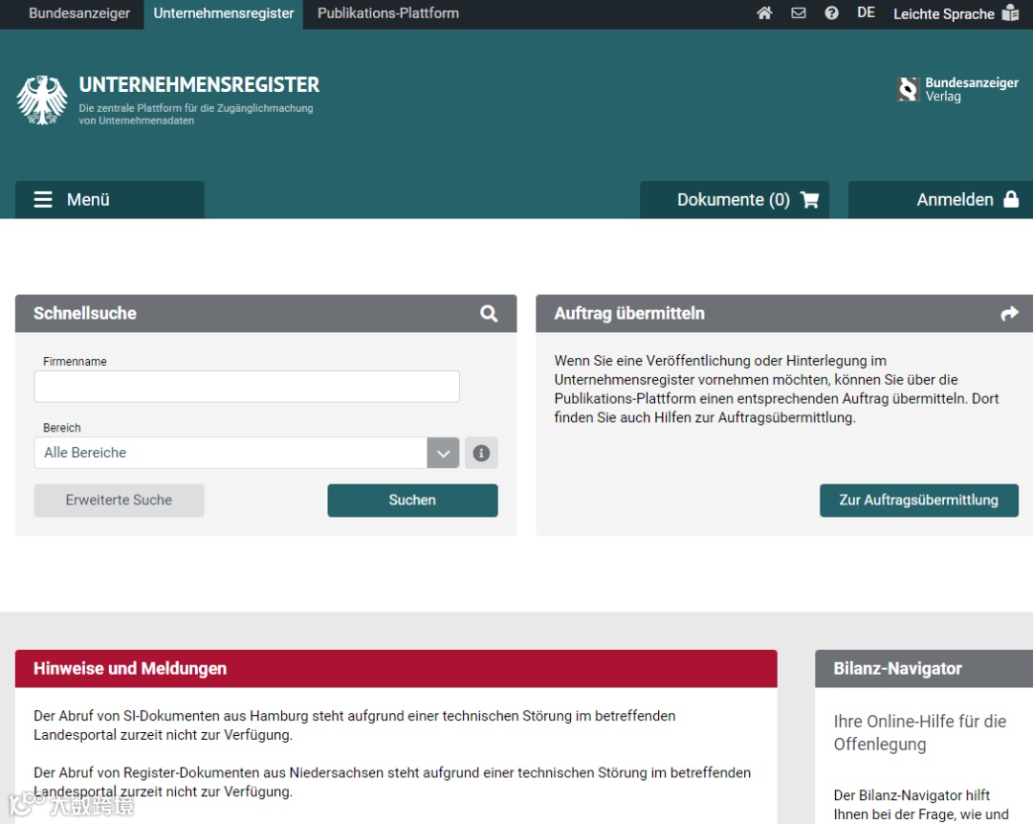Click Zur Auftragsübermittlung button
Image resolution: width=1033 pixels, height=824 pixels.
coord(919,501)
